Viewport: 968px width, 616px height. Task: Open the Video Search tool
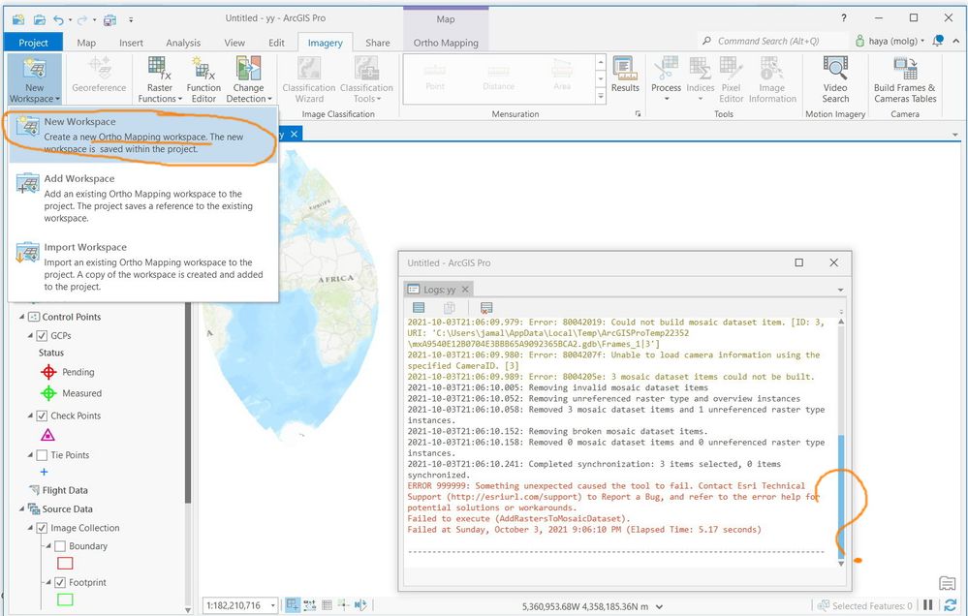[x=834, y=79]
